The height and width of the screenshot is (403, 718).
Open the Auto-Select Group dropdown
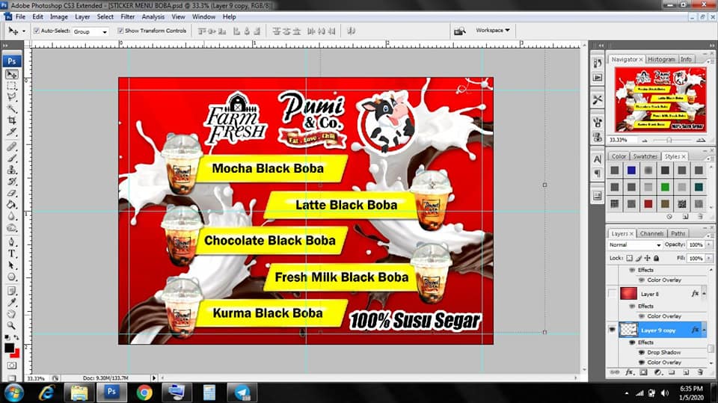coord(90,31)
